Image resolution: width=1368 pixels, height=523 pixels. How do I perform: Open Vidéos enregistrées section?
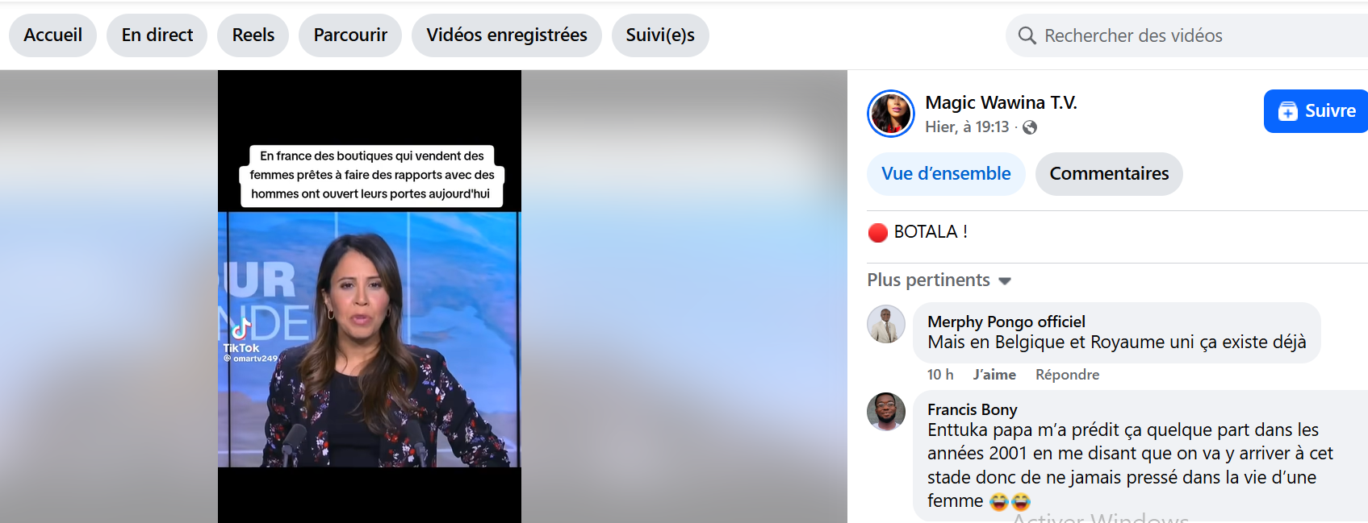pos(506,35)
